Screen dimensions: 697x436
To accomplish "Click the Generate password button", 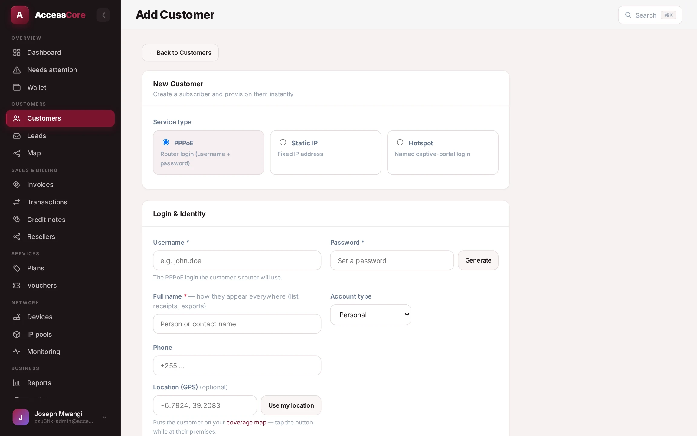I will 478,260.
